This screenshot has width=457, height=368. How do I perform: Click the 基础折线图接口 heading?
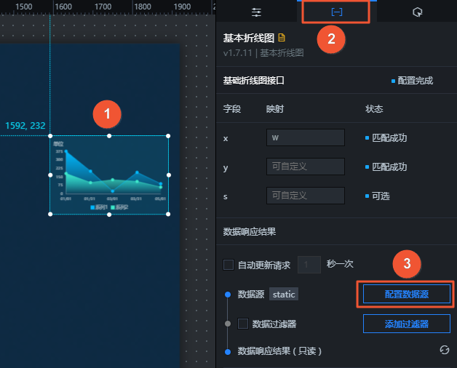(253, 81)
